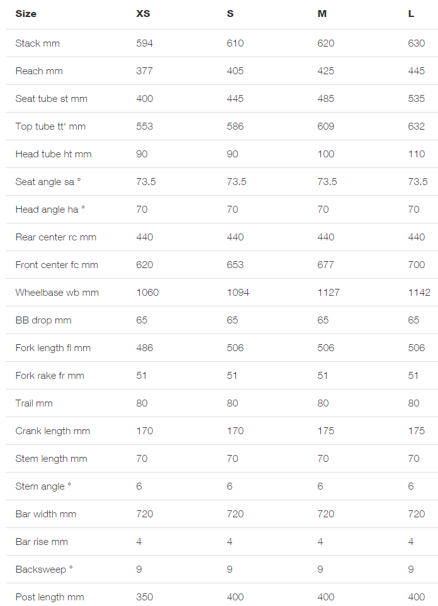This screenshot has width=438, height=606.
Task: Click the M size column header
Action: coord(322,13)
